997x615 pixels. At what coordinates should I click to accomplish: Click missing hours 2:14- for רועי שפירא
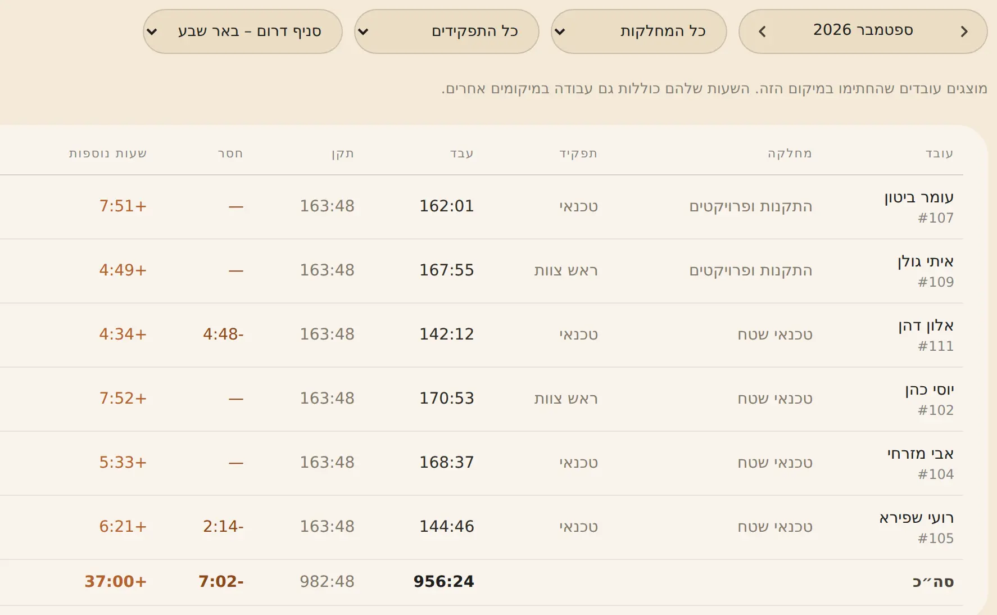coord(223,527)
